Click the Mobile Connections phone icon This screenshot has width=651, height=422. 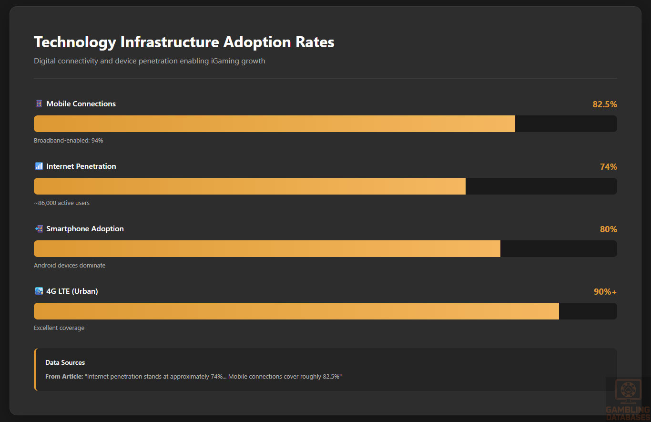click(x=39, y=104)
